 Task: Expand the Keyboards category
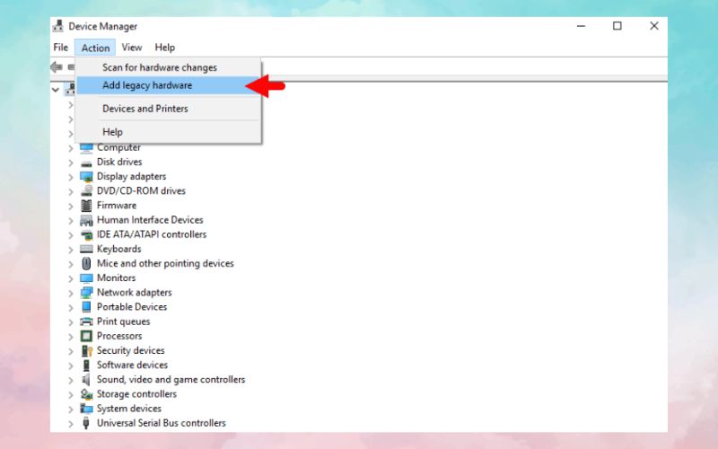(x=71, y=250)
